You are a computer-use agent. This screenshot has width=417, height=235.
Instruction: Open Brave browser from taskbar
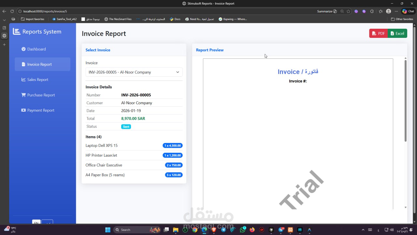[214, 230]
